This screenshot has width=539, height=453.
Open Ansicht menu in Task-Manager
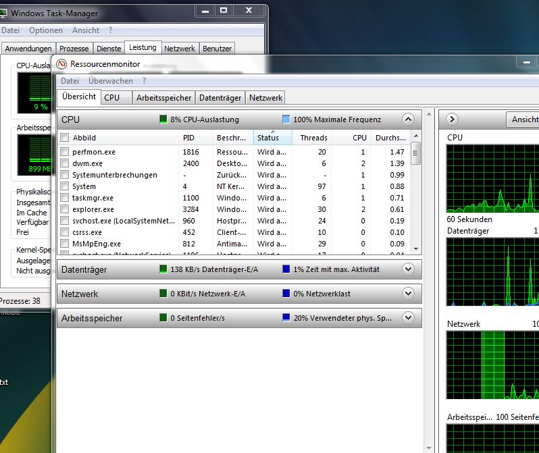(x=86, y=30)
